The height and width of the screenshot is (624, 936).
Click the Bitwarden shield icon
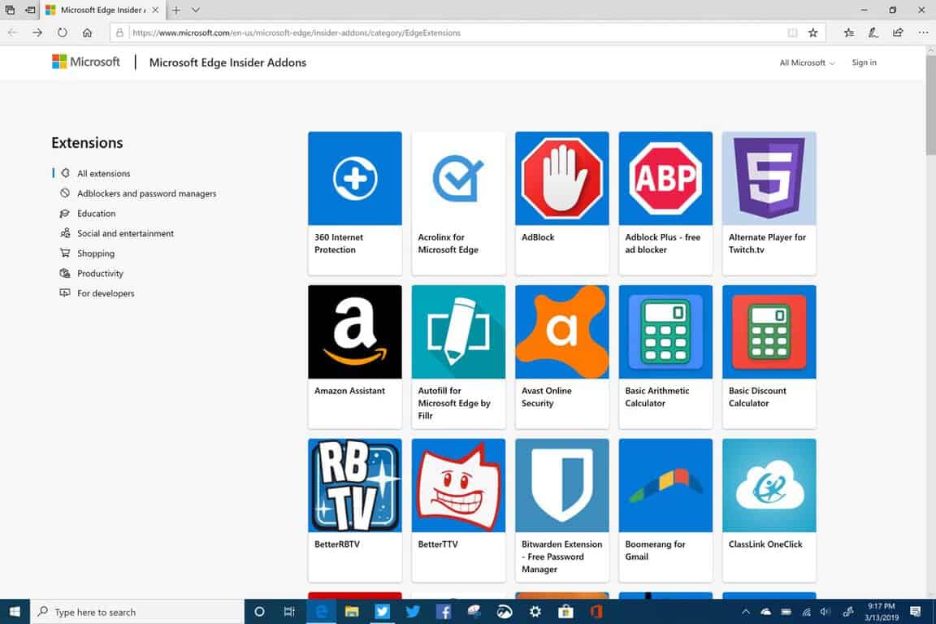tap(561, 485)
